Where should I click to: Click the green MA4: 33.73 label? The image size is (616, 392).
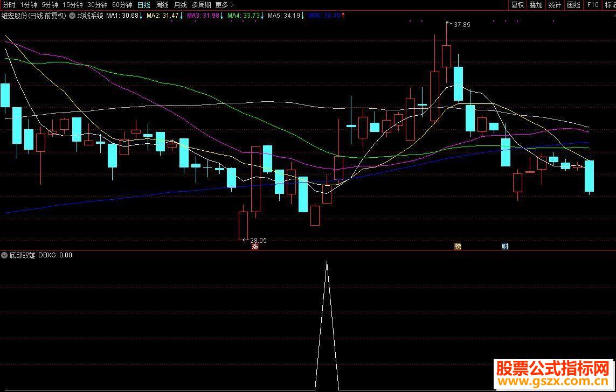click(243, 16)
